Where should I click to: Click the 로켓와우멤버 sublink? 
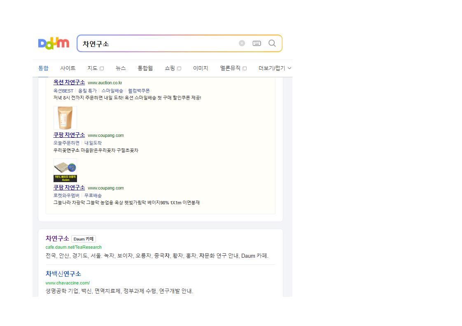pos(66,195)
